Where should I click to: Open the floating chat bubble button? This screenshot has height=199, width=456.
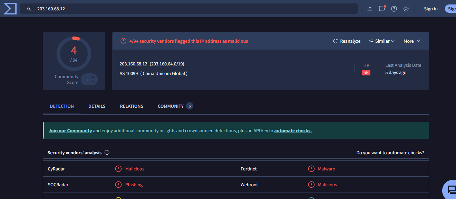(x=451, y=189)
